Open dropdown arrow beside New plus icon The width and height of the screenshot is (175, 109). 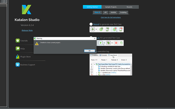[96, 29]
